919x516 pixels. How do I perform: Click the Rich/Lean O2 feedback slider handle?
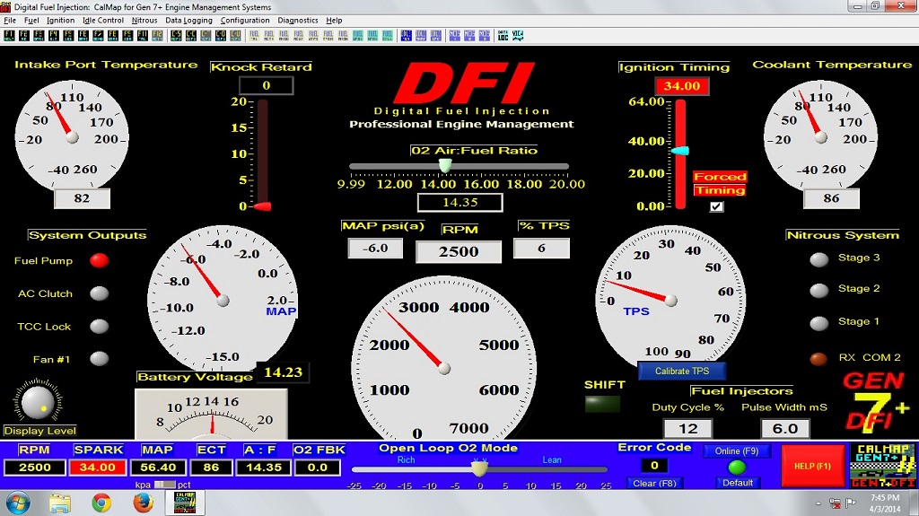click(x=479, y=468)
